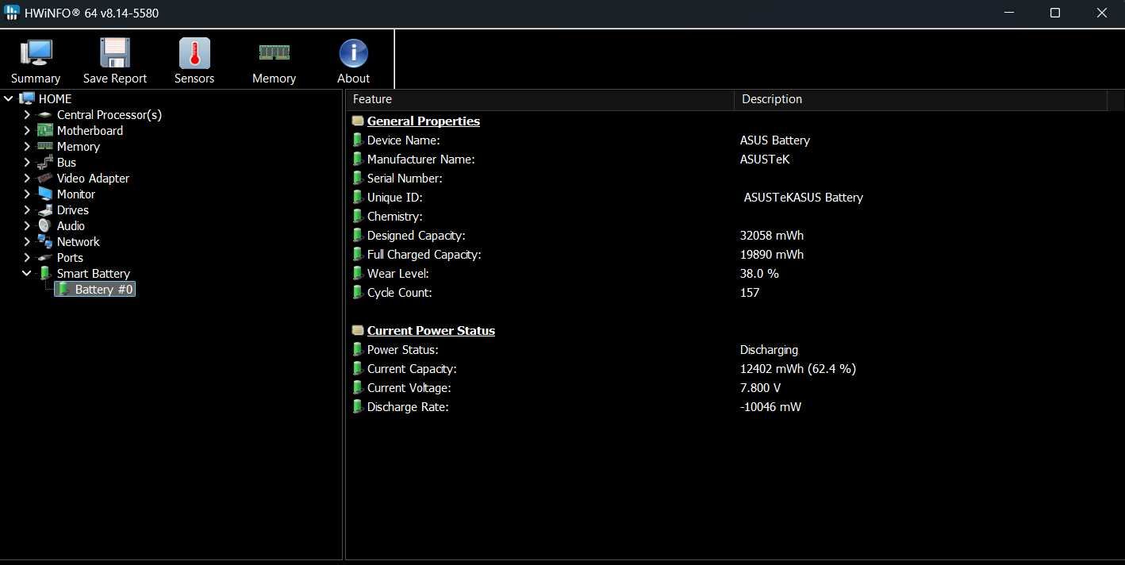Click the battery icon beside Cycle Count
Screen dimensions: 1125x565
tap(358, 292)
